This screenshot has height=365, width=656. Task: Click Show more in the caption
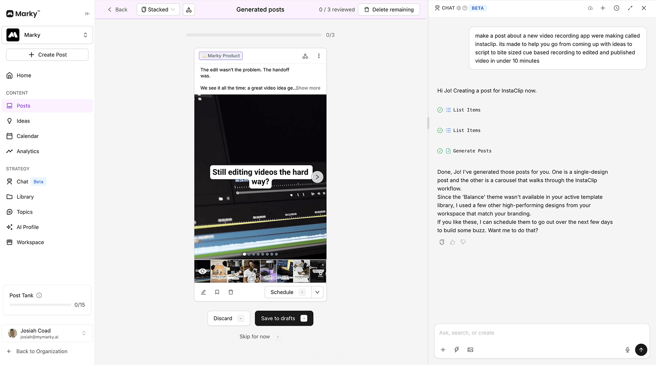point(308,88)
